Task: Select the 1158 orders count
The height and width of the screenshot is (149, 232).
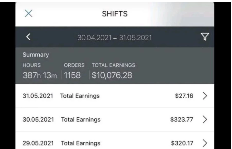Action: point(72,75)
